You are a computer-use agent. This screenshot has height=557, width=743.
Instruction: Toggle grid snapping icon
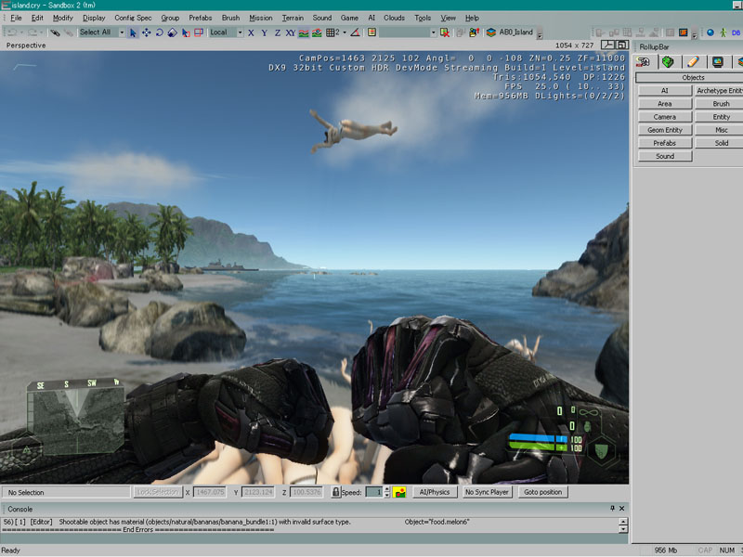(x=331, y=32)
